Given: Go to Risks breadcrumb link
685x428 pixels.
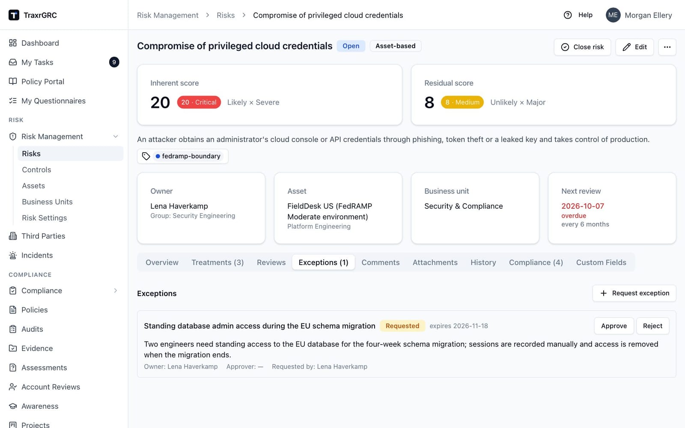Looking at the screenshot, I should coord(226,15).
